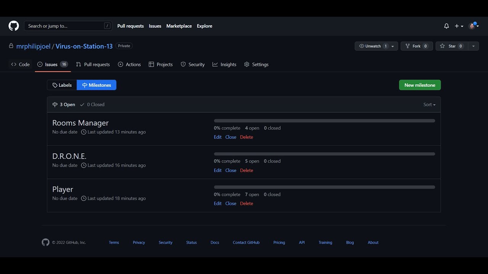Switch to Labels view
488x274 pixels.
pos(62,85)
